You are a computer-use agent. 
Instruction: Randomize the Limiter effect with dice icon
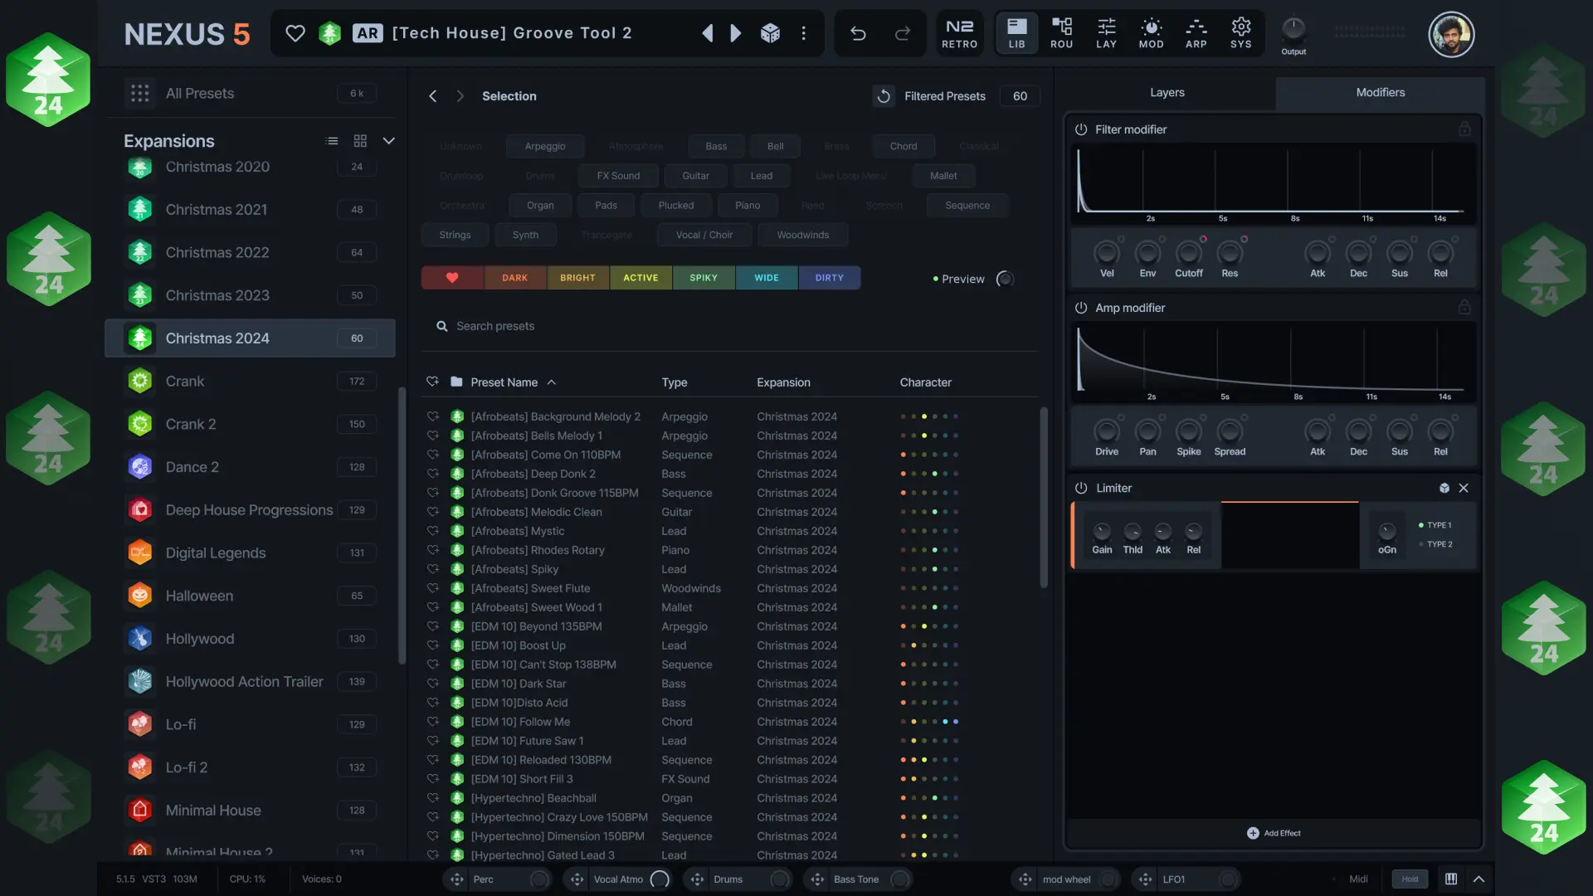coord(1444,489)
